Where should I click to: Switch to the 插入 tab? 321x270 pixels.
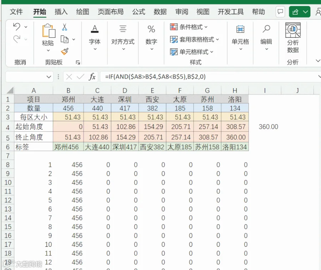pyautogui.click(x=61, y=12)
